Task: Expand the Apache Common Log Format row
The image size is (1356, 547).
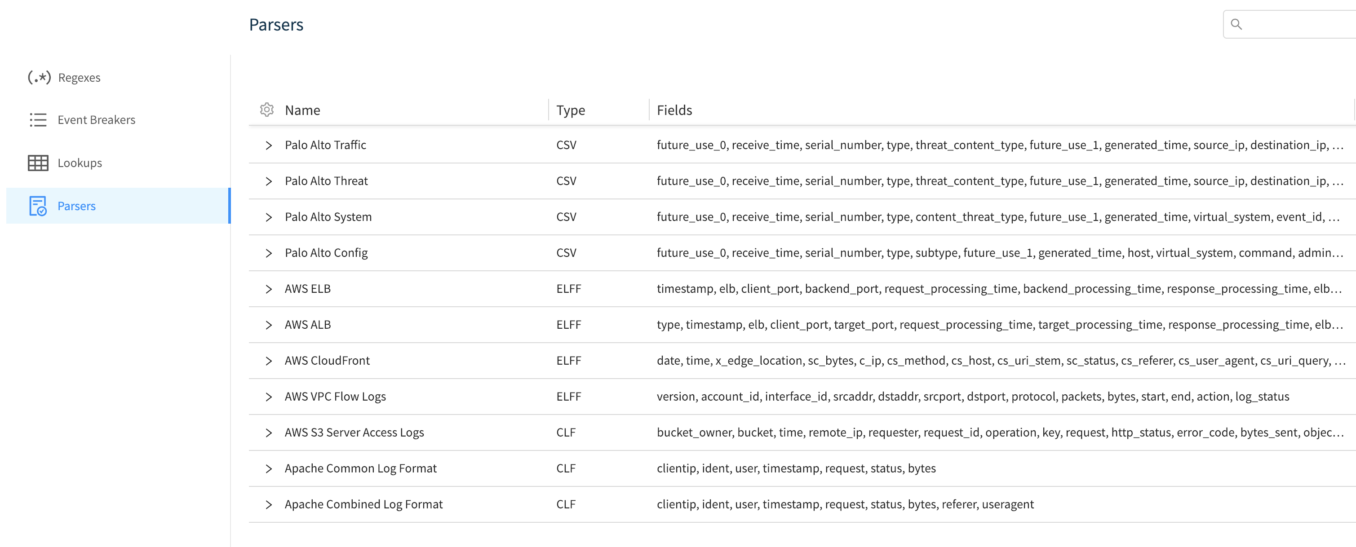Action: click(x=269, y=468)
